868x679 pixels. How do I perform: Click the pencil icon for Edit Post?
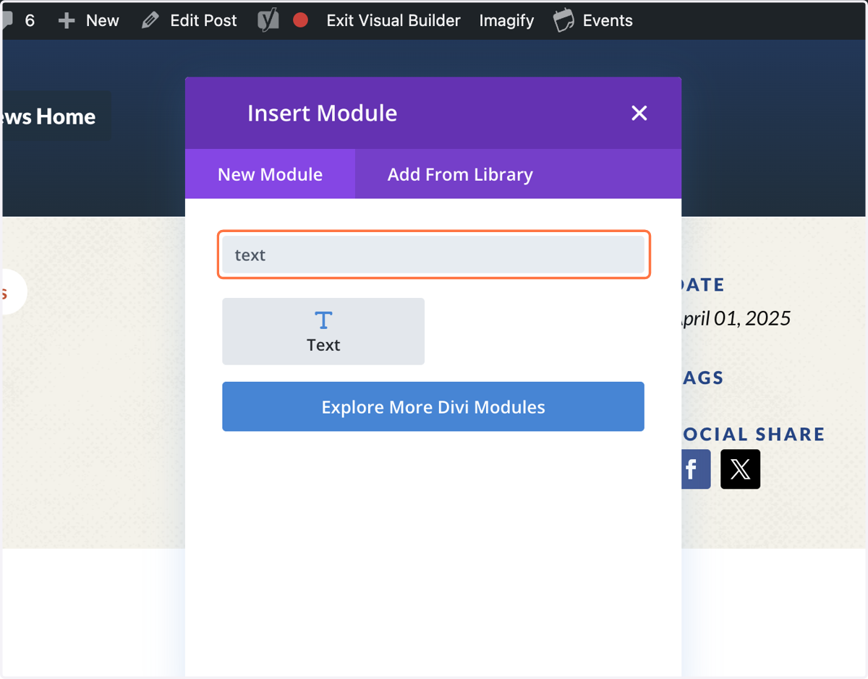(x=150, y=21)
